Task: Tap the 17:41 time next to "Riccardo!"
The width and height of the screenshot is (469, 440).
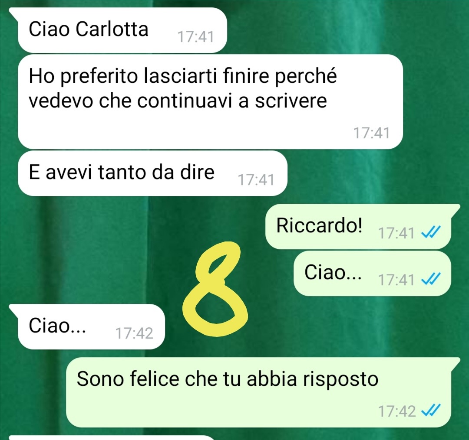Action: (396, 233)
